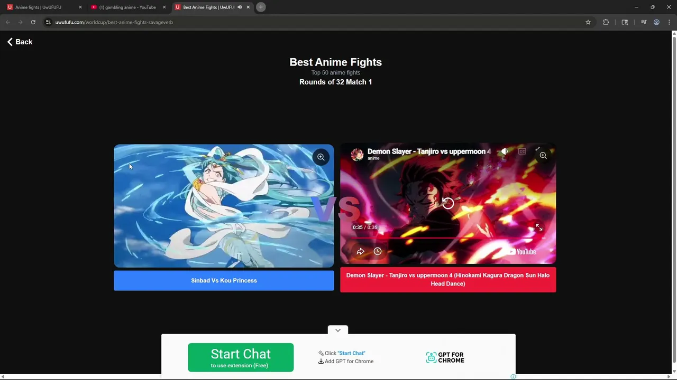Reload the page
Viewport: 677px width, 380px height.
[33, 22]
